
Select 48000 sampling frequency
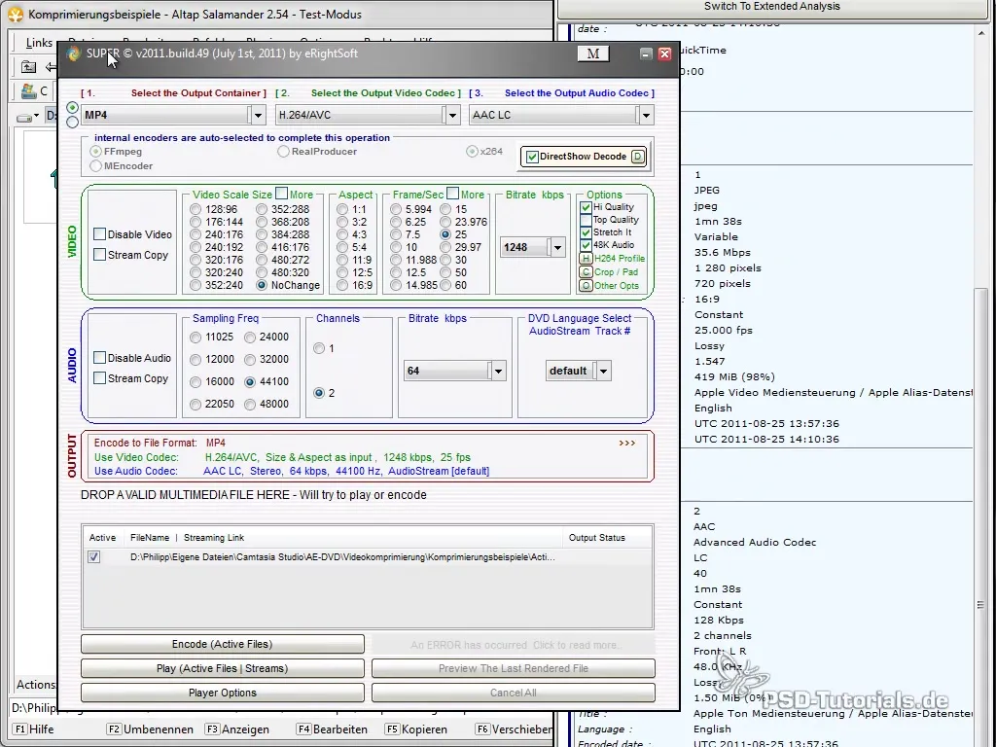tap(250, 404)
